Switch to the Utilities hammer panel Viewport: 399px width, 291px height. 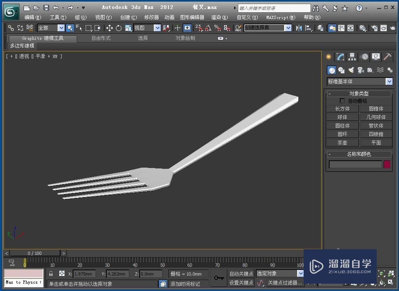tap(387, 57)
